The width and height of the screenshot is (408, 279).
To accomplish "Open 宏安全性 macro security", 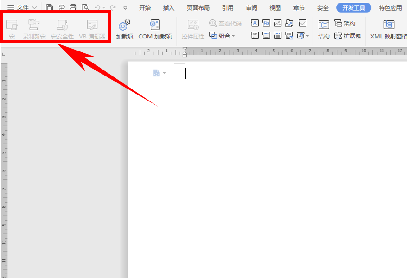I will pyautogui.click(x=62, y=29).
